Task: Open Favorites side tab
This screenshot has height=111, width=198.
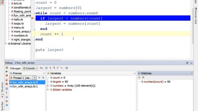Action: click(x=2, y=106)
